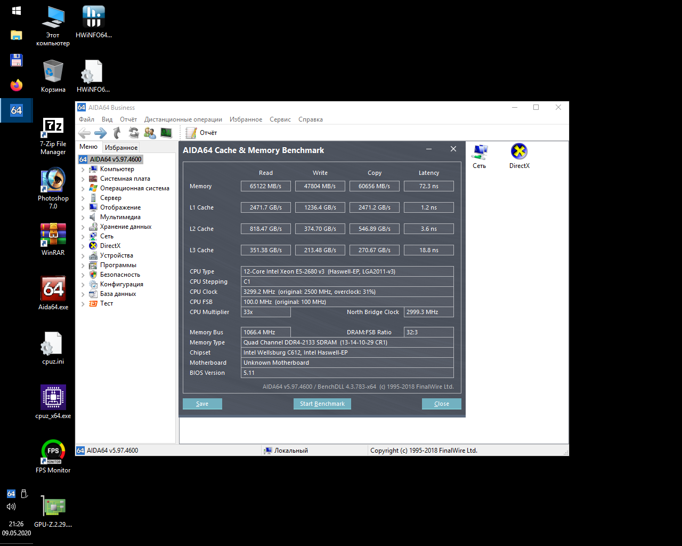Open the Справка menu

311,119
